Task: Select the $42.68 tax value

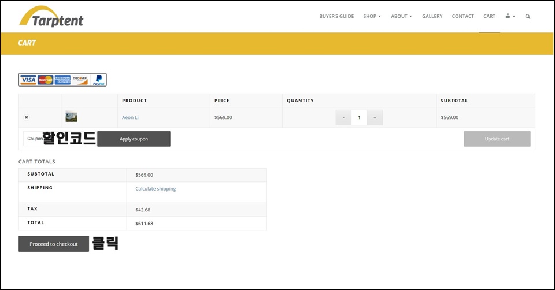Action: pyautogui.click(x=143, y=210)
